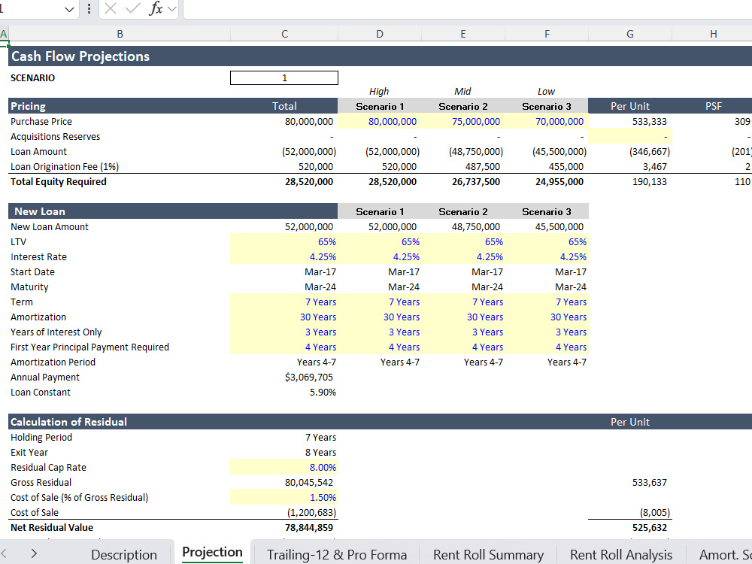This screenshot has height=564, width=752.
Task: Click the Insert Function fx icon
Action: [x=156, y=8]
